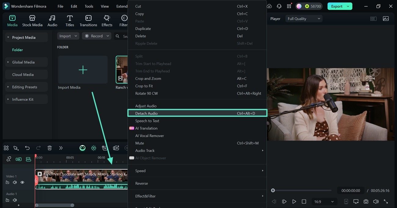Open the Stock Media tab
This screenshot has width=397, height=208.
32,21
